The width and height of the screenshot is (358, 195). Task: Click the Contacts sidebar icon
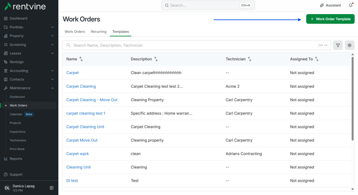[6, 79]
